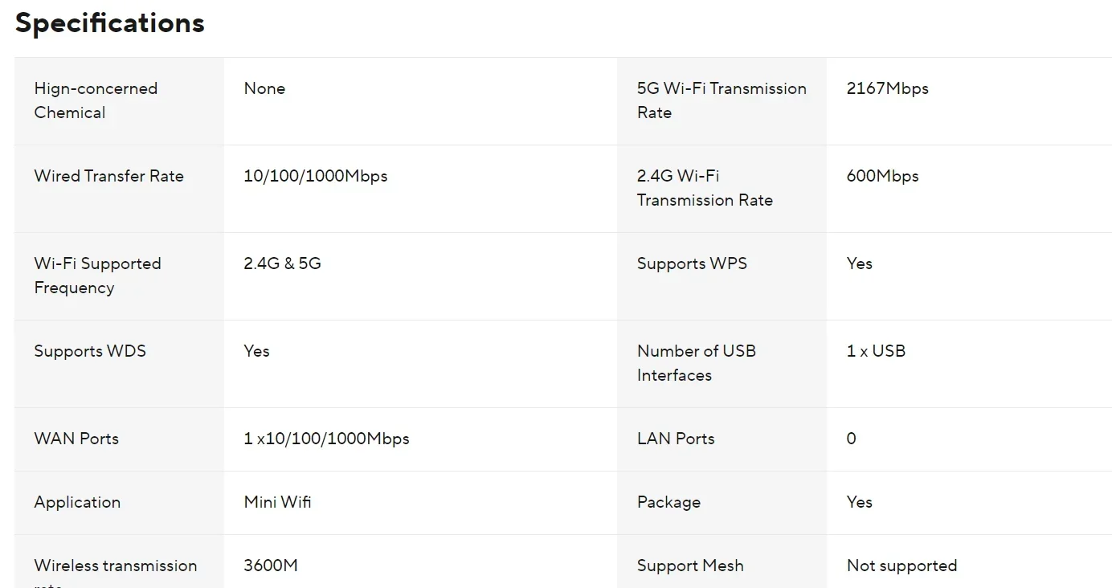Viewport: 1112px width, 588px height.
Task: Click the Wired Transfer Rate label
Action: pyautogui.click(x=108, y=176)
